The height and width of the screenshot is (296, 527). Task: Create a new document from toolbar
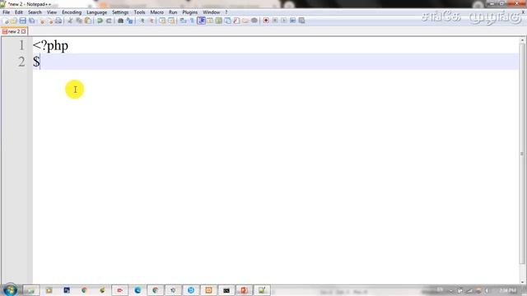pyautogui.click(x=6, y=21)
